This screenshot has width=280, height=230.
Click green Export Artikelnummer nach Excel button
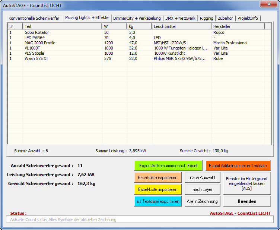(x=168, y=166)
